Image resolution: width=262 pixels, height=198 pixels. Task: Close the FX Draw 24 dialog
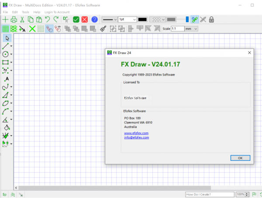[x=249, y=53]
